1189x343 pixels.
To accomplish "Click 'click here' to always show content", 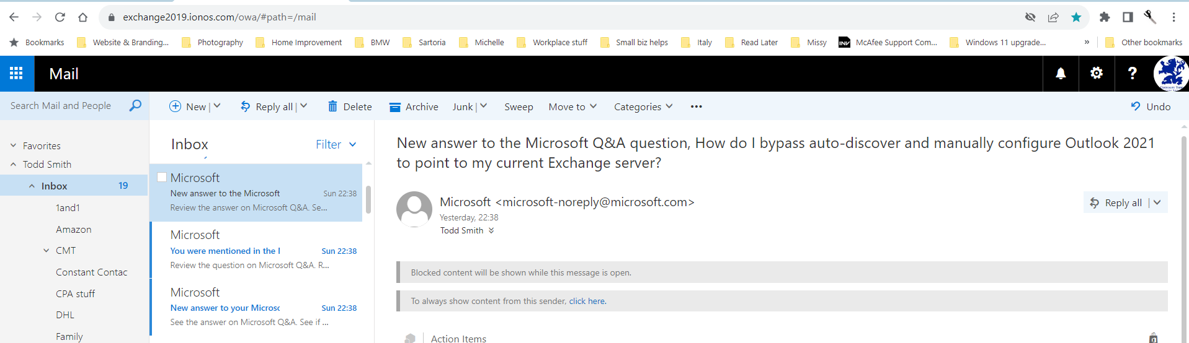I will [587, 301].
